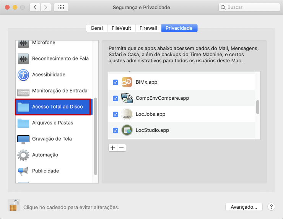Select the Acessibilidade category icon
283x219 pixels.
(x=23, y=75)
